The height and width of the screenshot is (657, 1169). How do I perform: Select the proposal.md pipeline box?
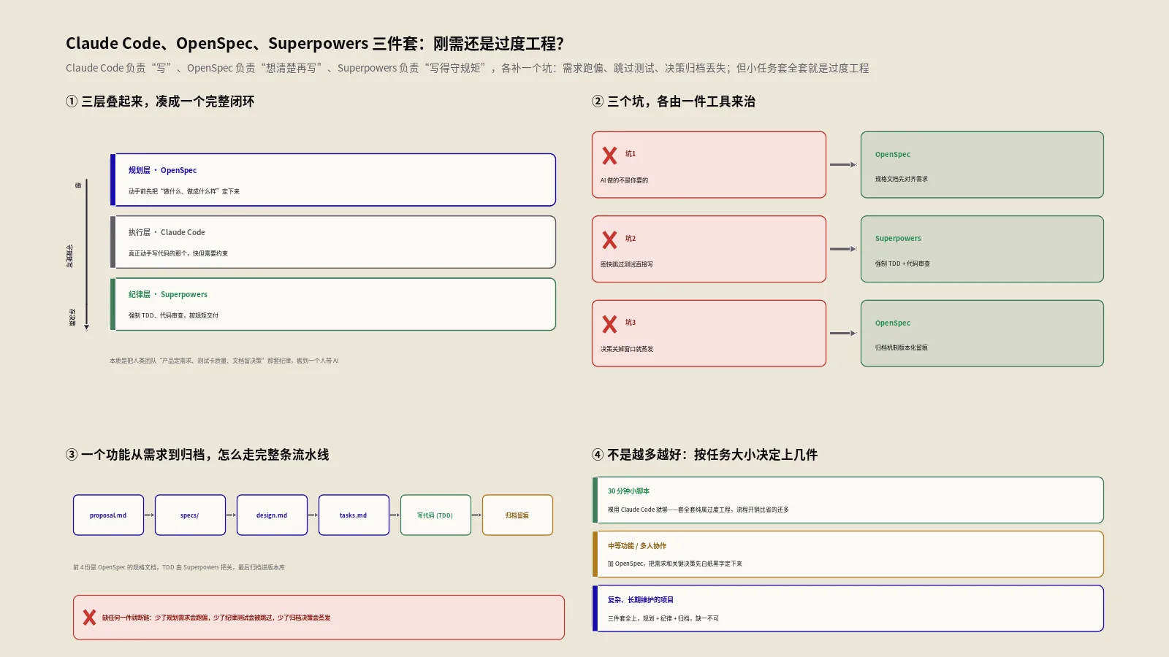(x=108, y=515)
